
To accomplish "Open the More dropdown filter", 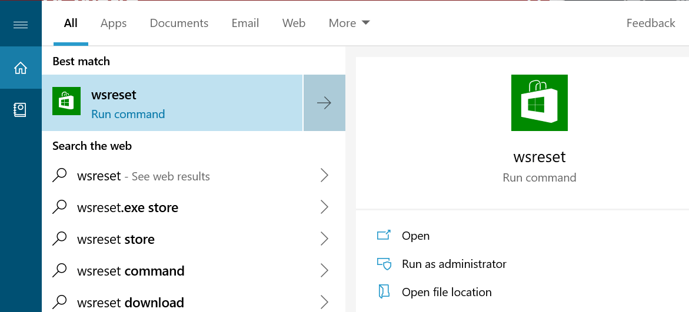I will 350,24.
